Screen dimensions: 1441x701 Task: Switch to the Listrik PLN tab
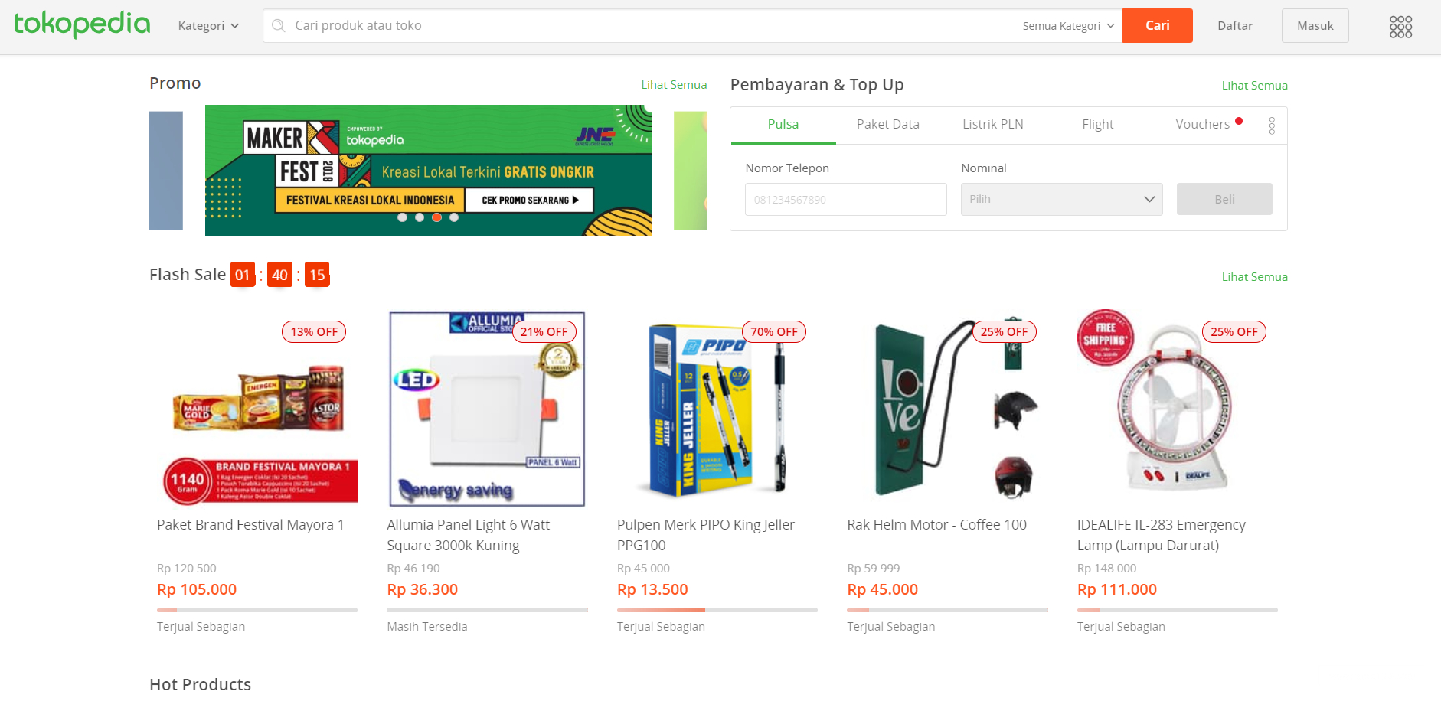tap(993, 124)
